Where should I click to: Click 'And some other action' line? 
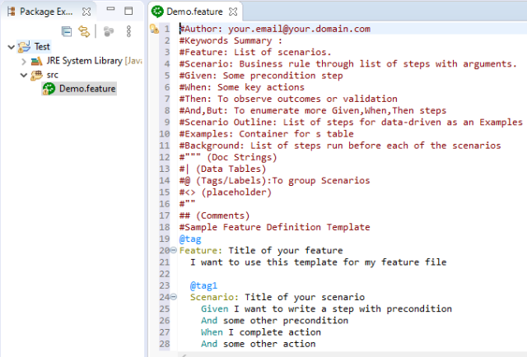tap(258, 344)
